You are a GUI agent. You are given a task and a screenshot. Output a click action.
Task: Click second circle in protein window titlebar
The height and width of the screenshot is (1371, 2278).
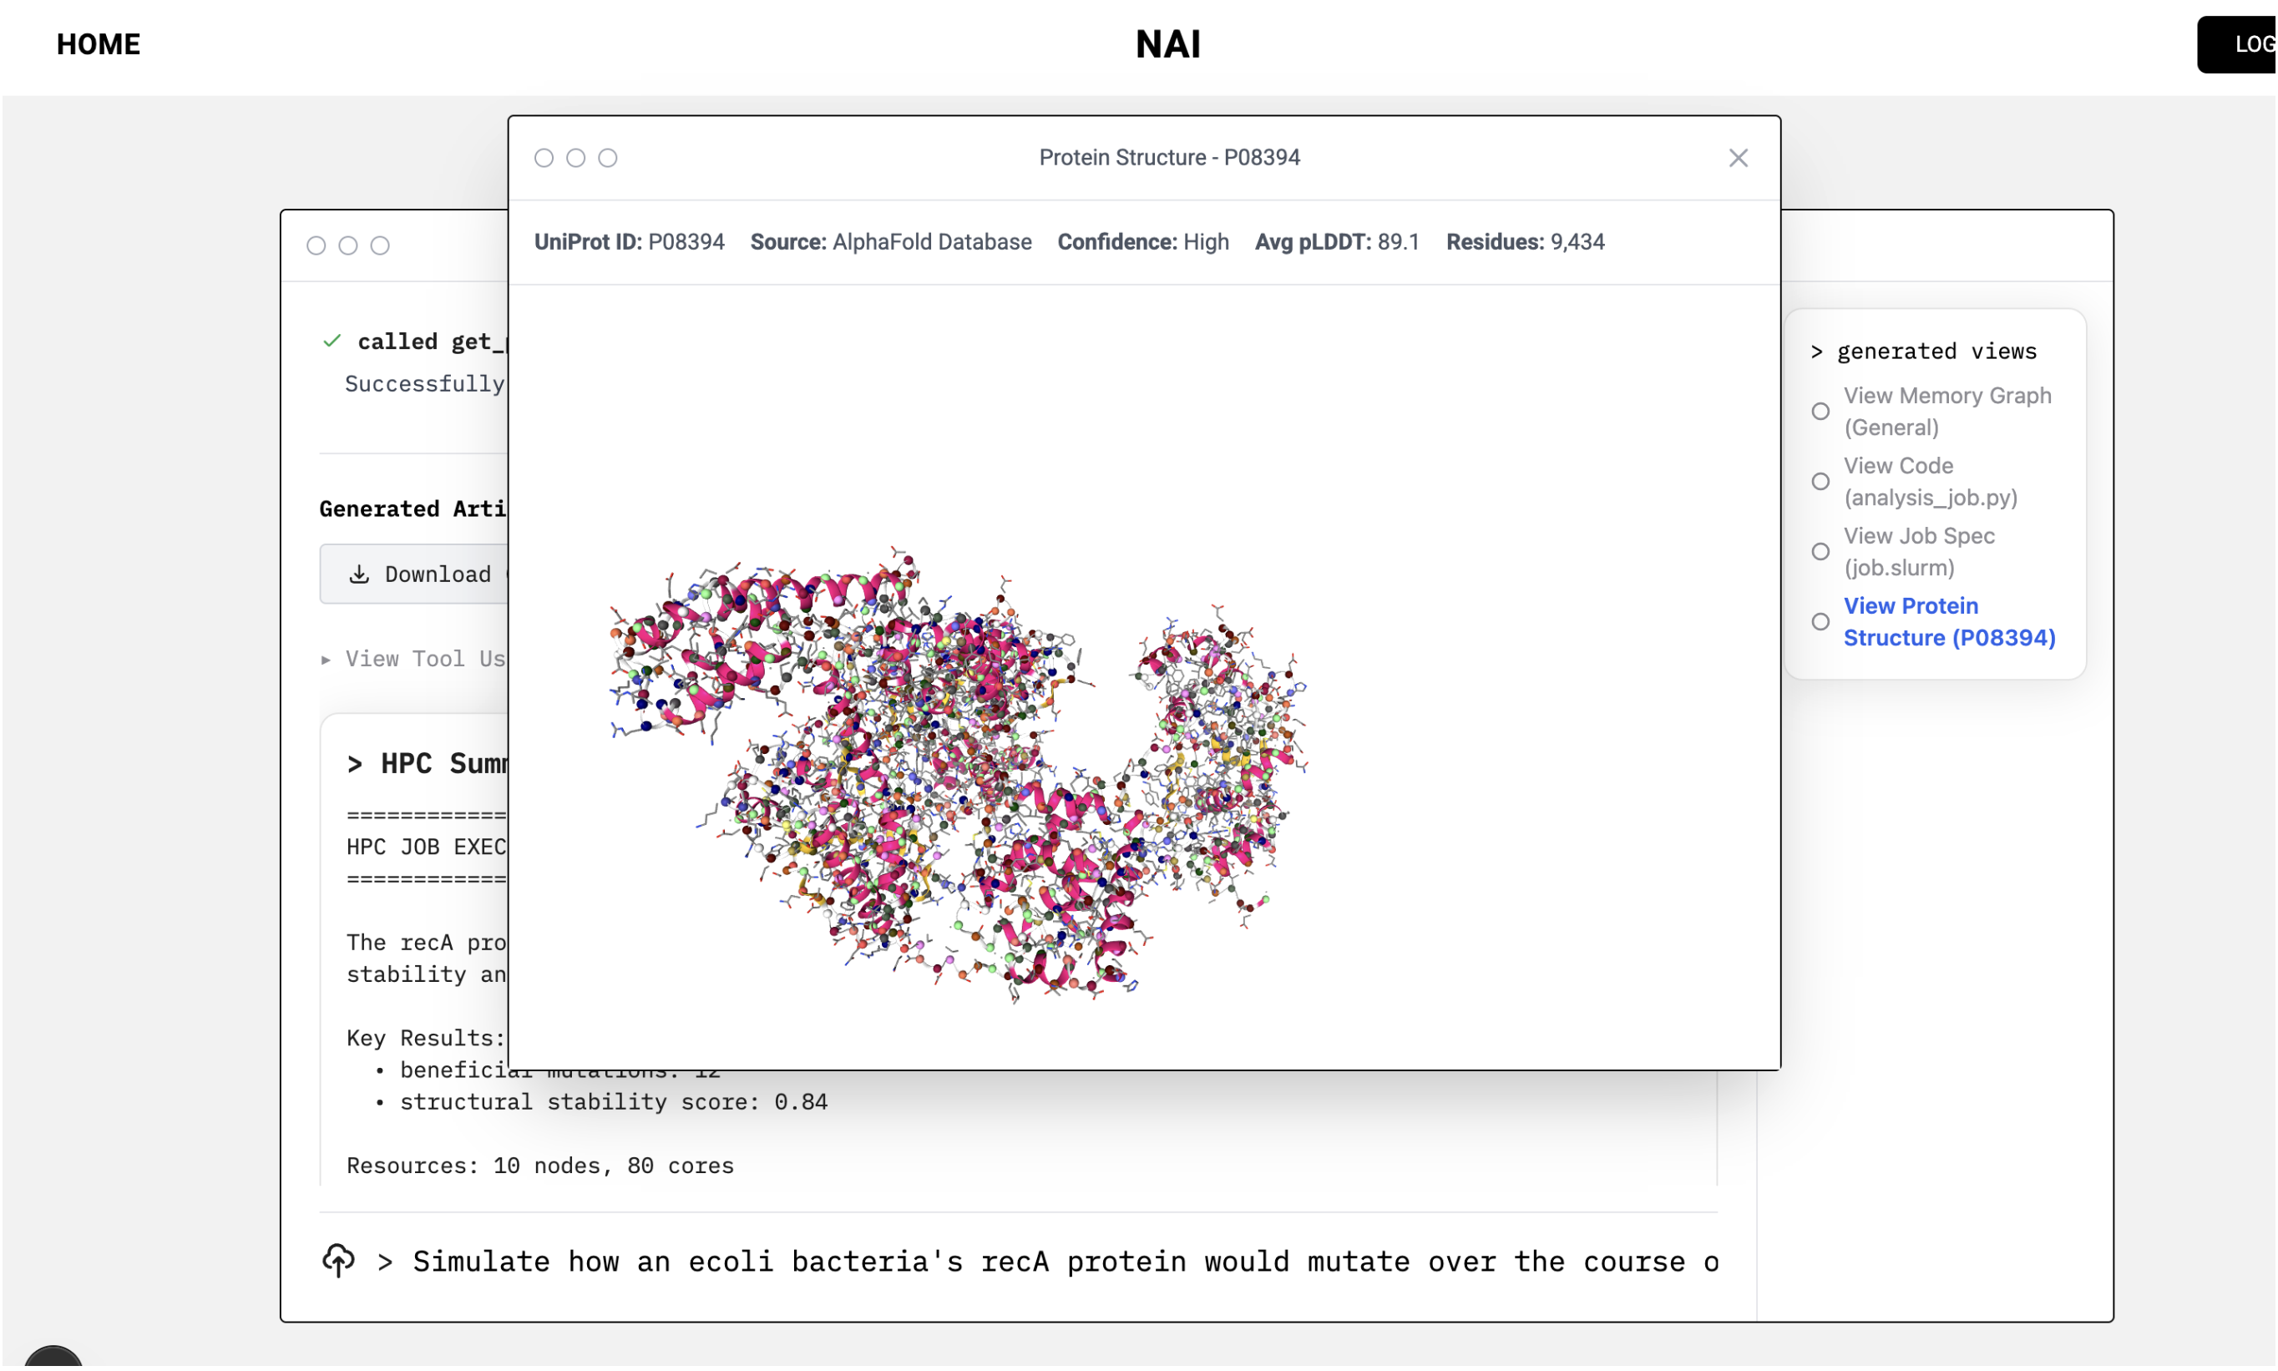(575, 158)
